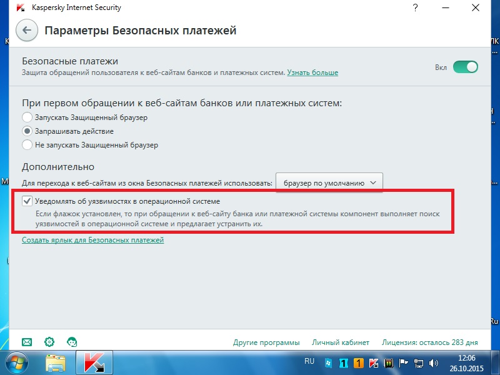The width and height of the screenshot is (500, 375).
Task: Click the Action Center flag icon
Action: 404,363
